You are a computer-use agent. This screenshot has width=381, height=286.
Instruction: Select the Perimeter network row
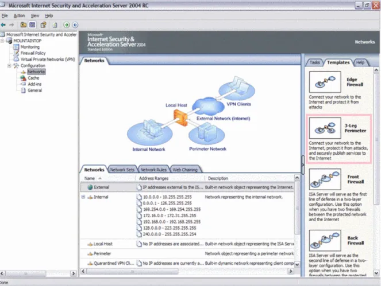point(187,253)
